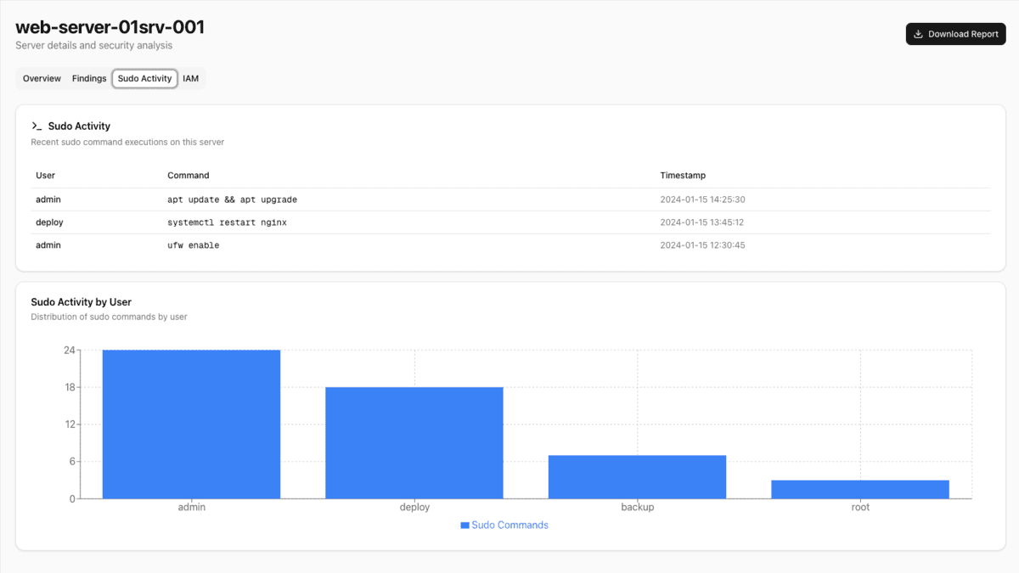1019x573 pixels.
Task: Click the User column header
Action: (x=44, y=175)
